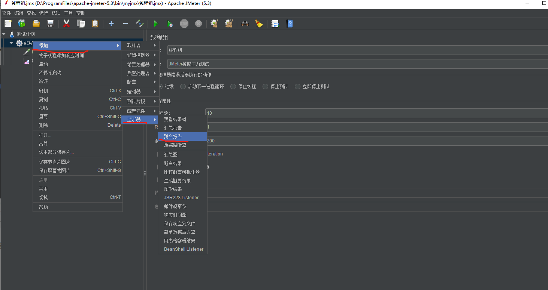Open the 文件 menu in menu bar
The height and width of the screenshot is (290, 548).
[7, 13]
